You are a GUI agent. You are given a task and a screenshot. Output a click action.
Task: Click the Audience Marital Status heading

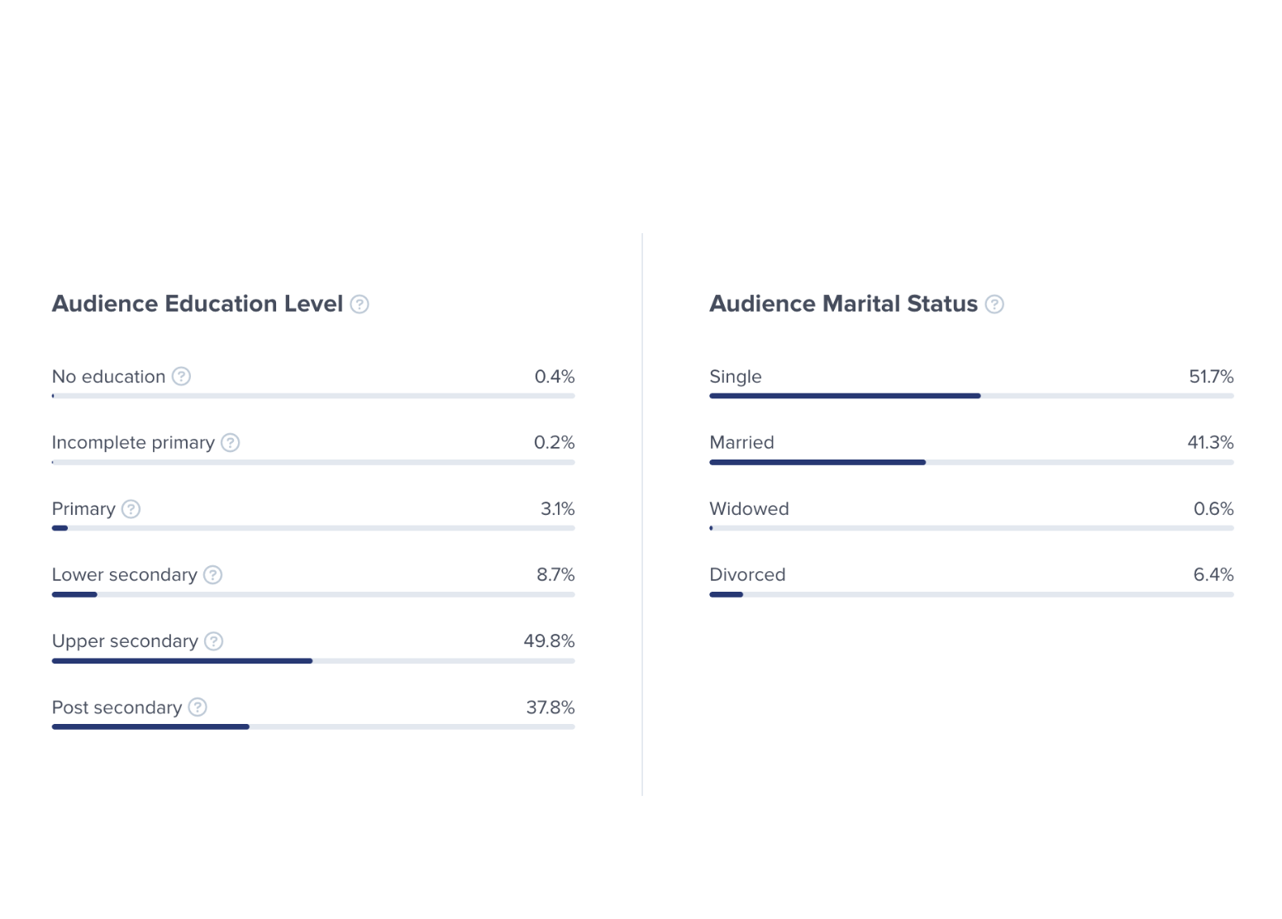[x=843, y=304]
